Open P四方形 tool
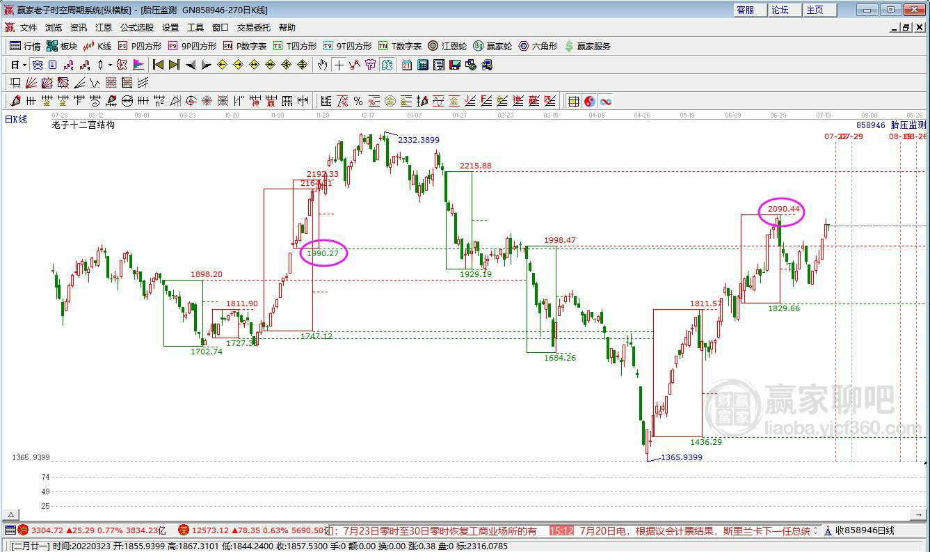Screen dimensions: 930x552 [140, 46]
